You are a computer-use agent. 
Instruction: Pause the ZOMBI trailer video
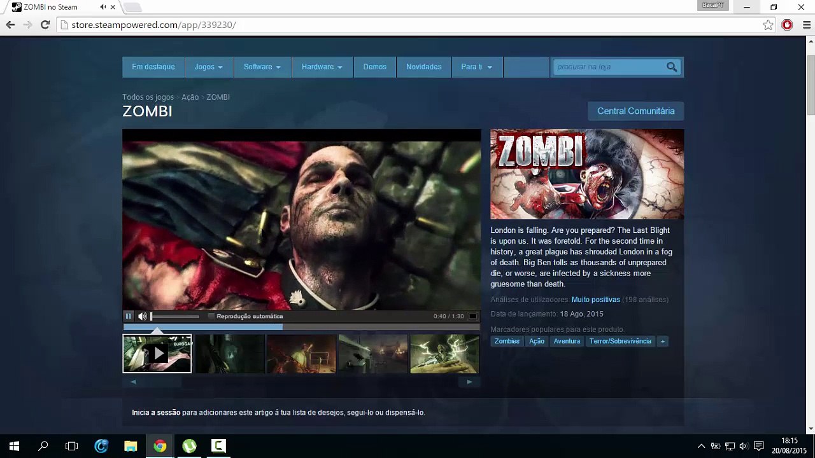[129, 316]
